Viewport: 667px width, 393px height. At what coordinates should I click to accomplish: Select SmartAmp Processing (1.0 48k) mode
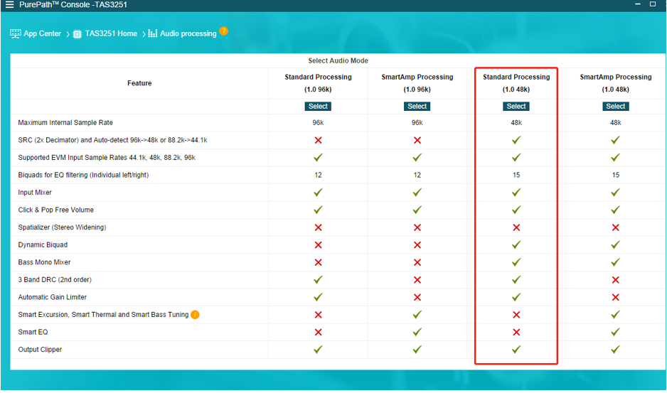616,107
